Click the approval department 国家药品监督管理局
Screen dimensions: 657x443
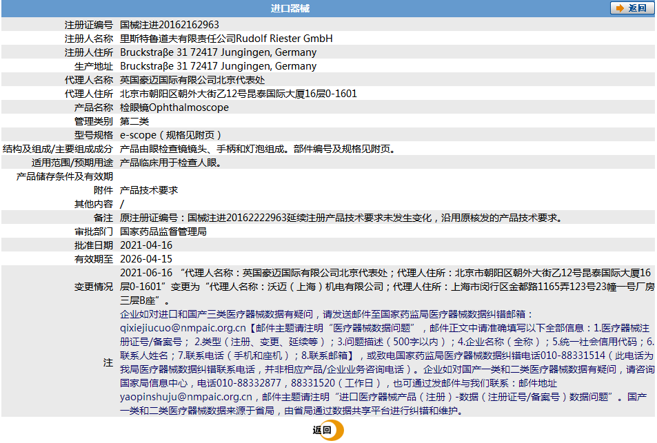coord(163,231)
